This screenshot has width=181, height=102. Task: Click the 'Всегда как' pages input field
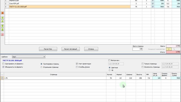116,64
